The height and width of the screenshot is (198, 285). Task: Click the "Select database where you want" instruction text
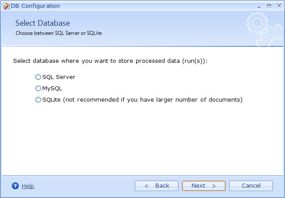pyautogui.click(x=110, y=61)
